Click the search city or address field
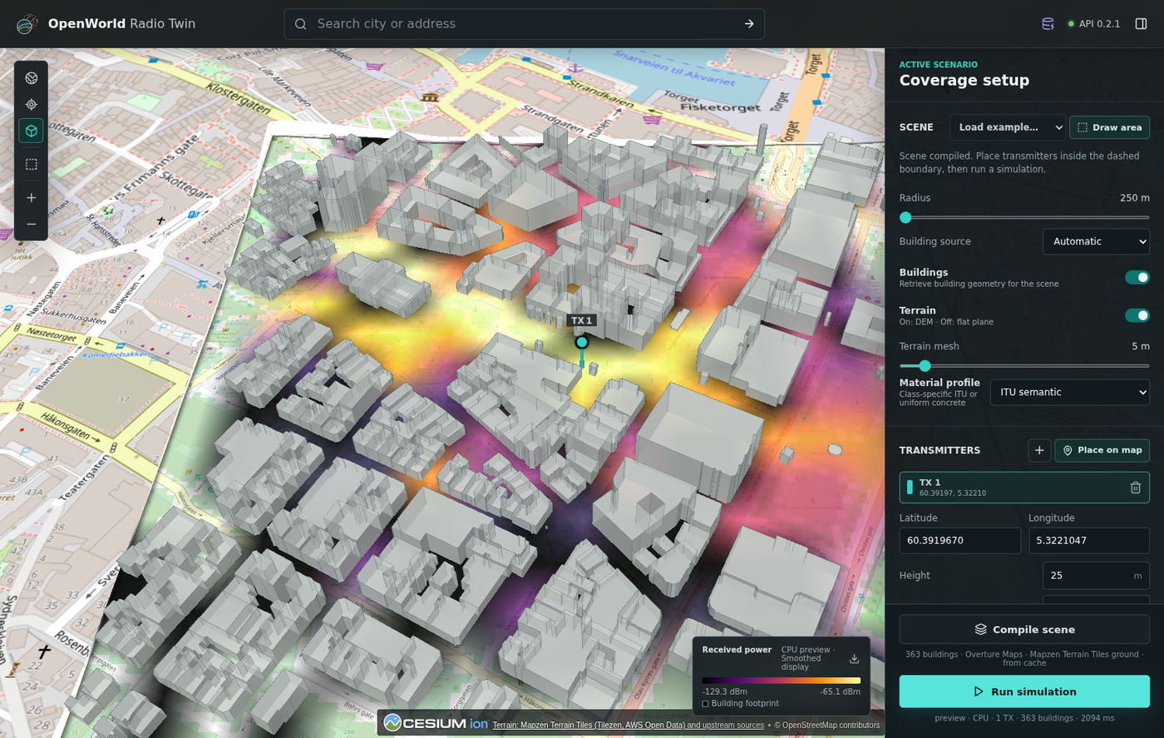Image resolution: width=1164 pixels, height=738 pixels. coord(524,24)
